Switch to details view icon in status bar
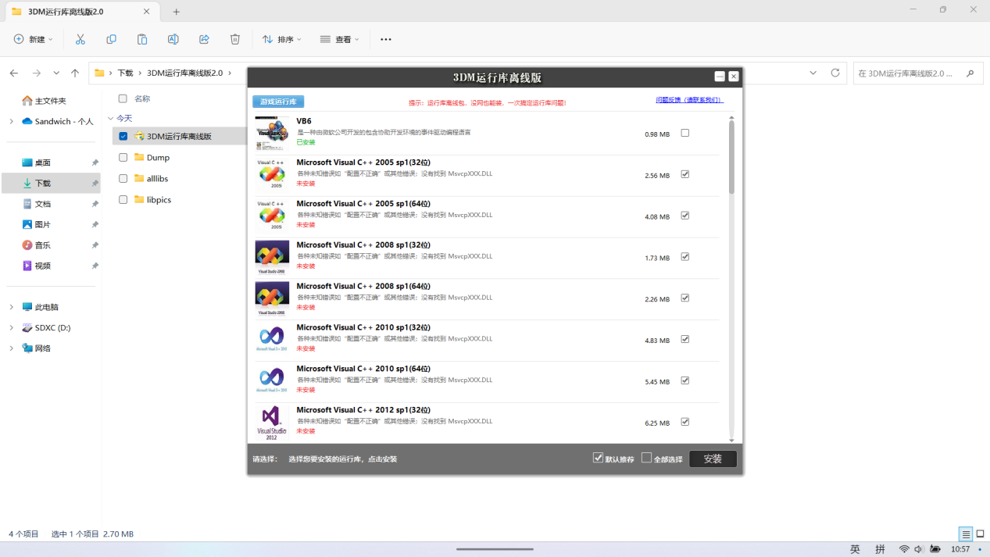Screen dimensions: 990x557 (x=966, y=534)
